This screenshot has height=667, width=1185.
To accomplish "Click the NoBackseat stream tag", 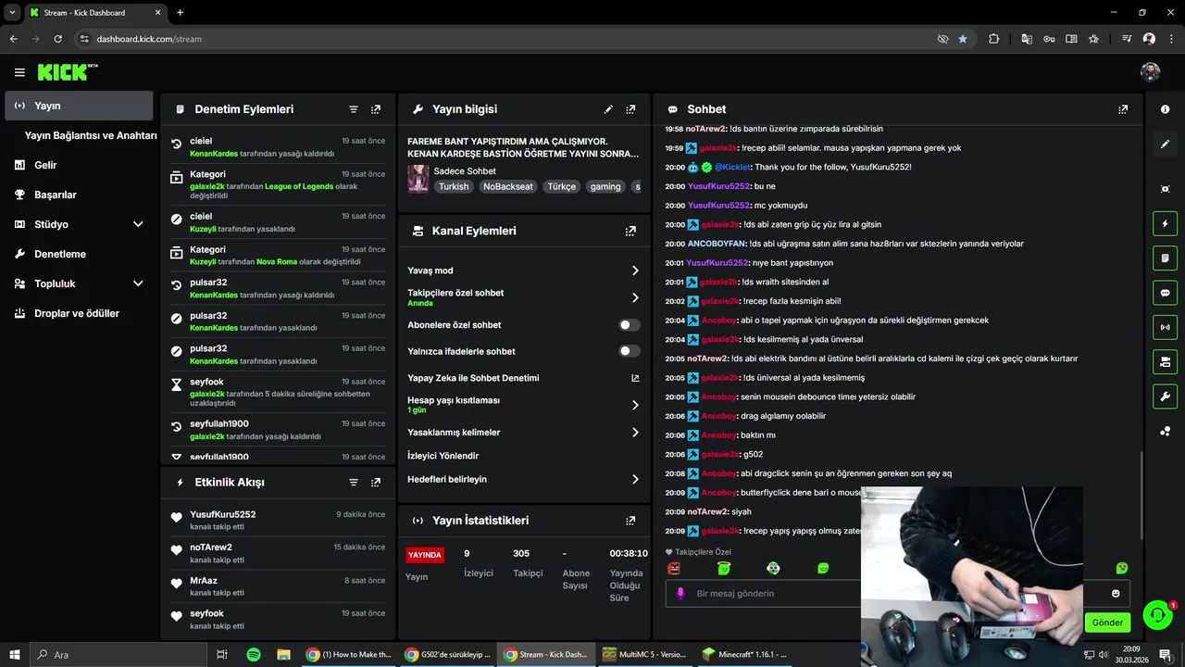I will [508, 186].
